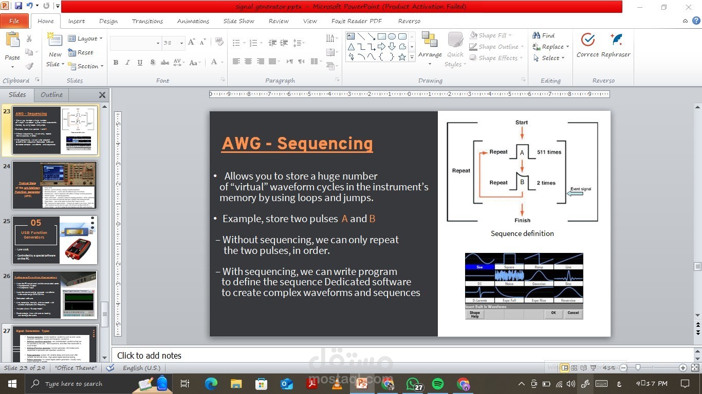This screenshot has width=702, height=394.
Task: Select slide 25 thumbnail USB Function Generators
Action: pyautogui.click(x=54, y=240)
